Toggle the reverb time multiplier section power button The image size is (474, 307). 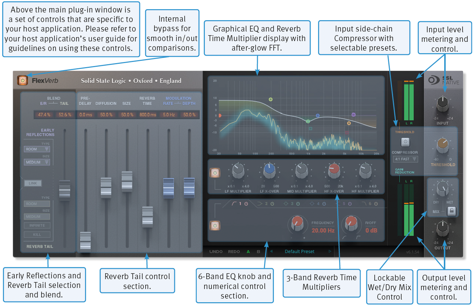click(x=215, y=173)
